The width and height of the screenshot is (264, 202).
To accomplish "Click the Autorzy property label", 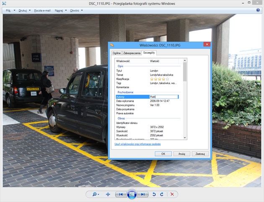I will [x=120, y=97].
